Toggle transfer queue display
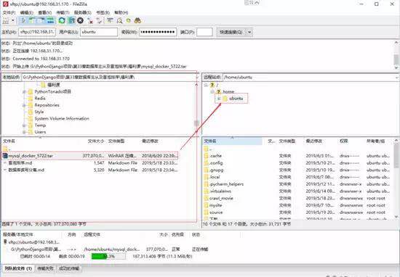Viewport: 400px width, 277px height. coord(50,20)
